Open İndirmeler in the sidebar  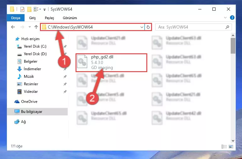click(32, 69)
